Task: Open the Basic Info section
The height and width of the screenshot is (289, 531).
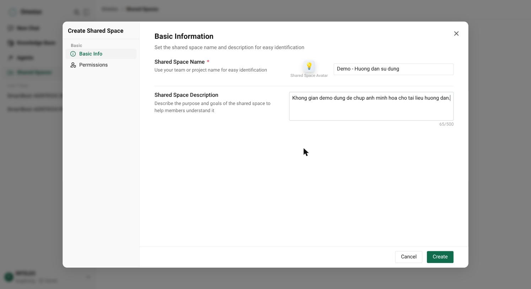Action: [x=101, y=54]
